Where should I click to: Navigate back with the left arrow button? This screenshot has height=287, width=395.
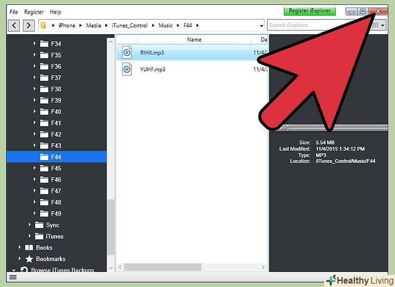click(14, 25)
